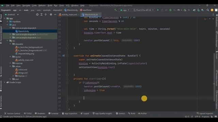Click Expand All icon in Project panel
The width and height of the screenshot is (218, 122).
click(x=42, y=15)
